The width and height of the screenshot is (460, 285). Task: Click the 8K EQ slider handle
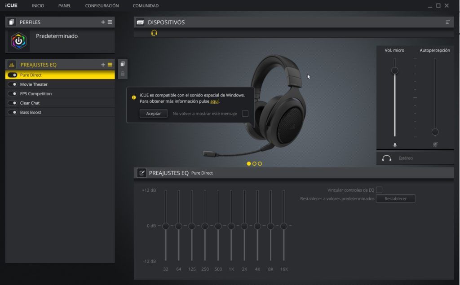(x=270, y=226)
